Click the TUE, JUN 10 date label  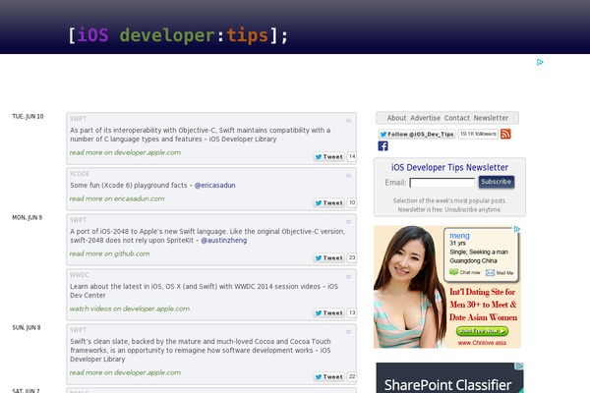pos(28,117)
